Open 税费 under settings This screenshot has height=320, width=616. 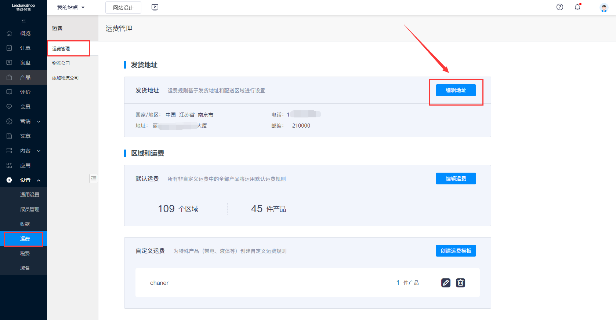[25, 253]
